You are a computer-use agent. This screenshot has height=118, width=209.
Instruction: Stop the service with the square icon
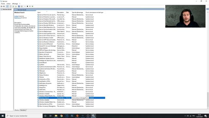point(27,7)
